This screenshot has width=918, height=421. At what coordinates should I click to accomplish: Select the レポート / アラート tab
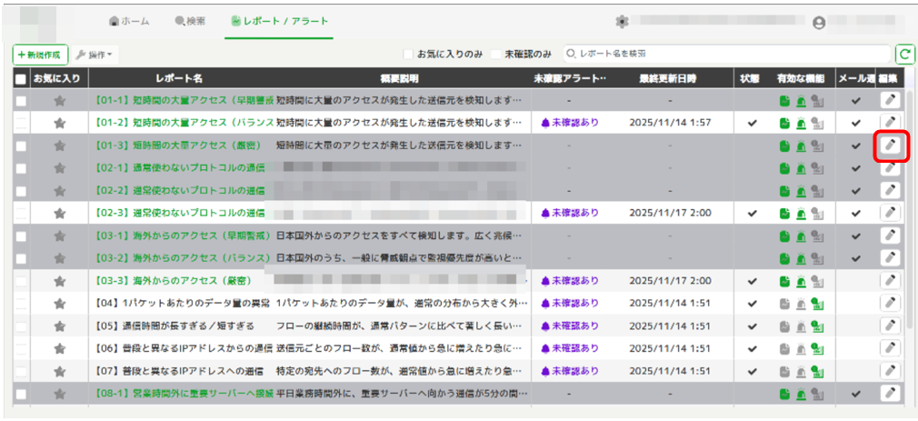coord(279,21)
